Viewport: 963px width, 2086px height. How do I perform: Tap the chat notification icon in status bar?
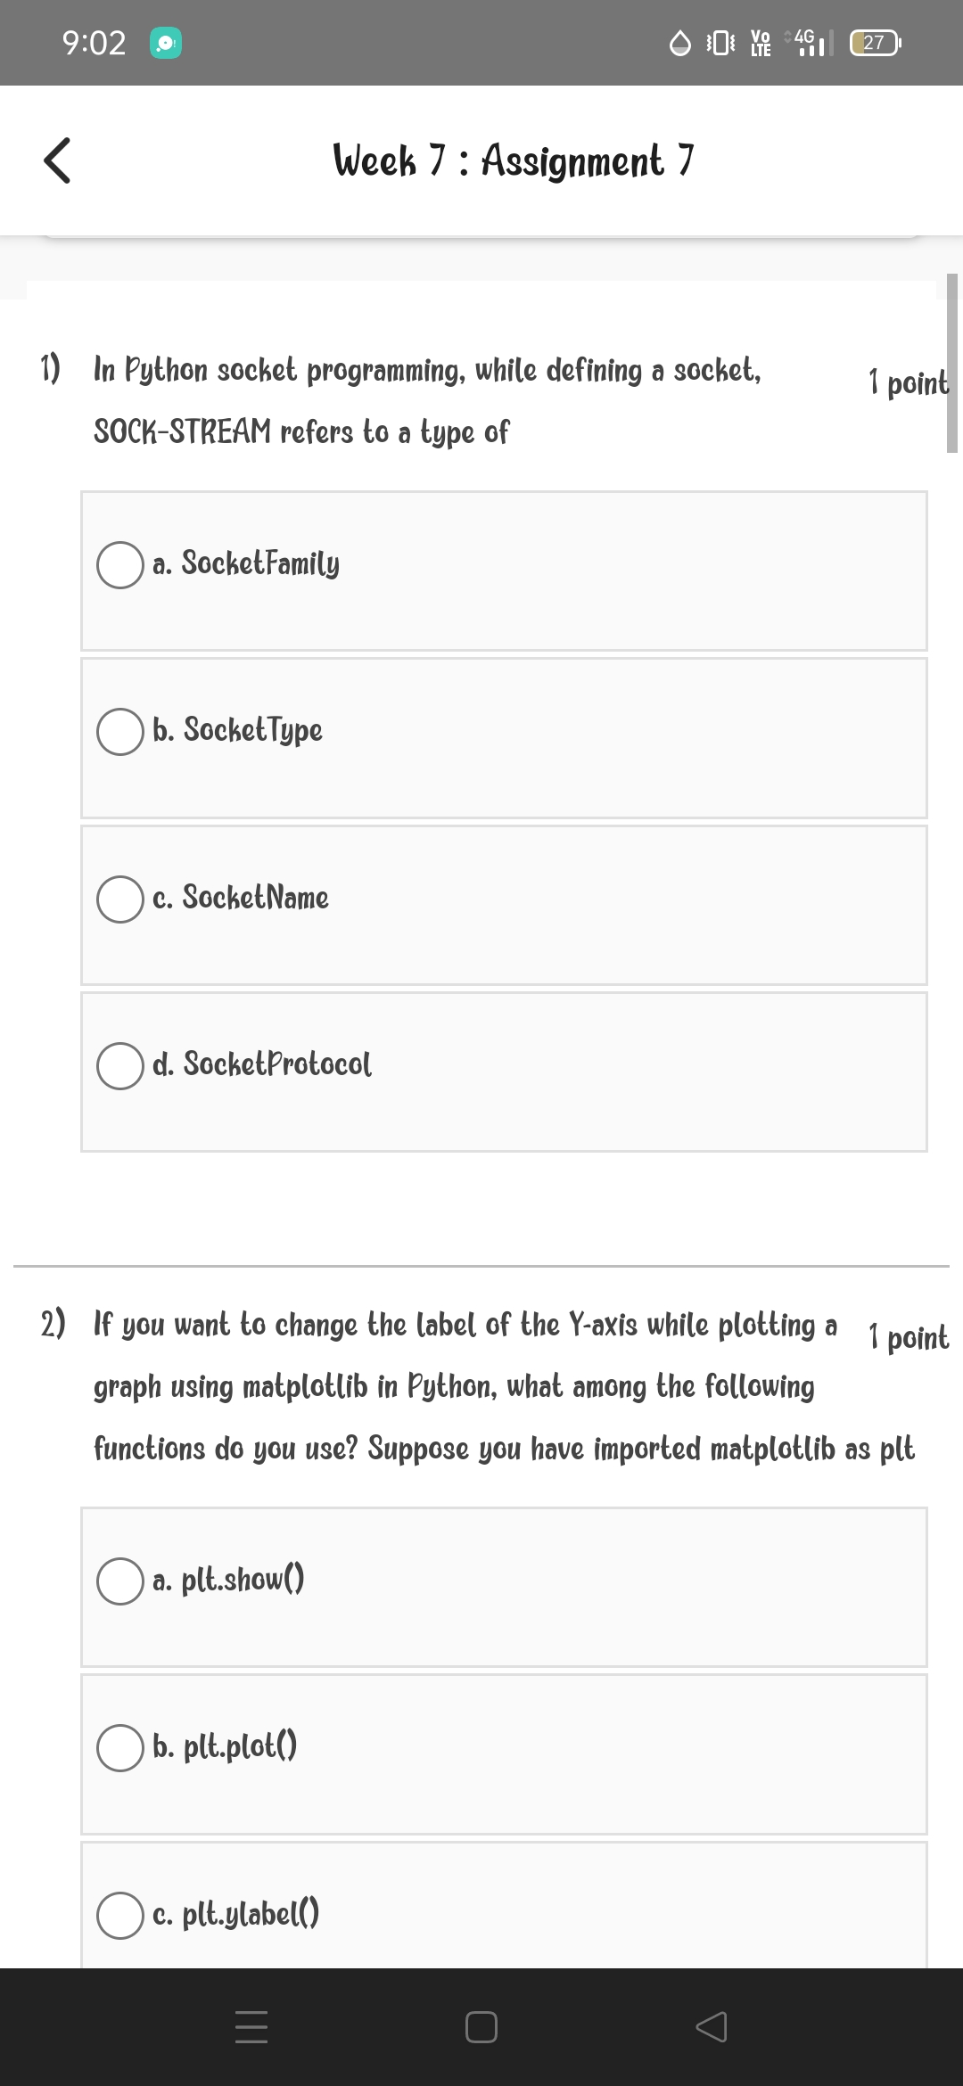[167, 44]
